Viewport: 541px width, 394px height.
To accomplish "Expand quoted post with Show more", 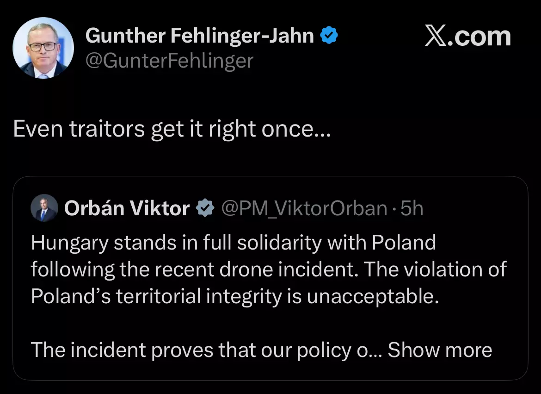I will 440,350.
